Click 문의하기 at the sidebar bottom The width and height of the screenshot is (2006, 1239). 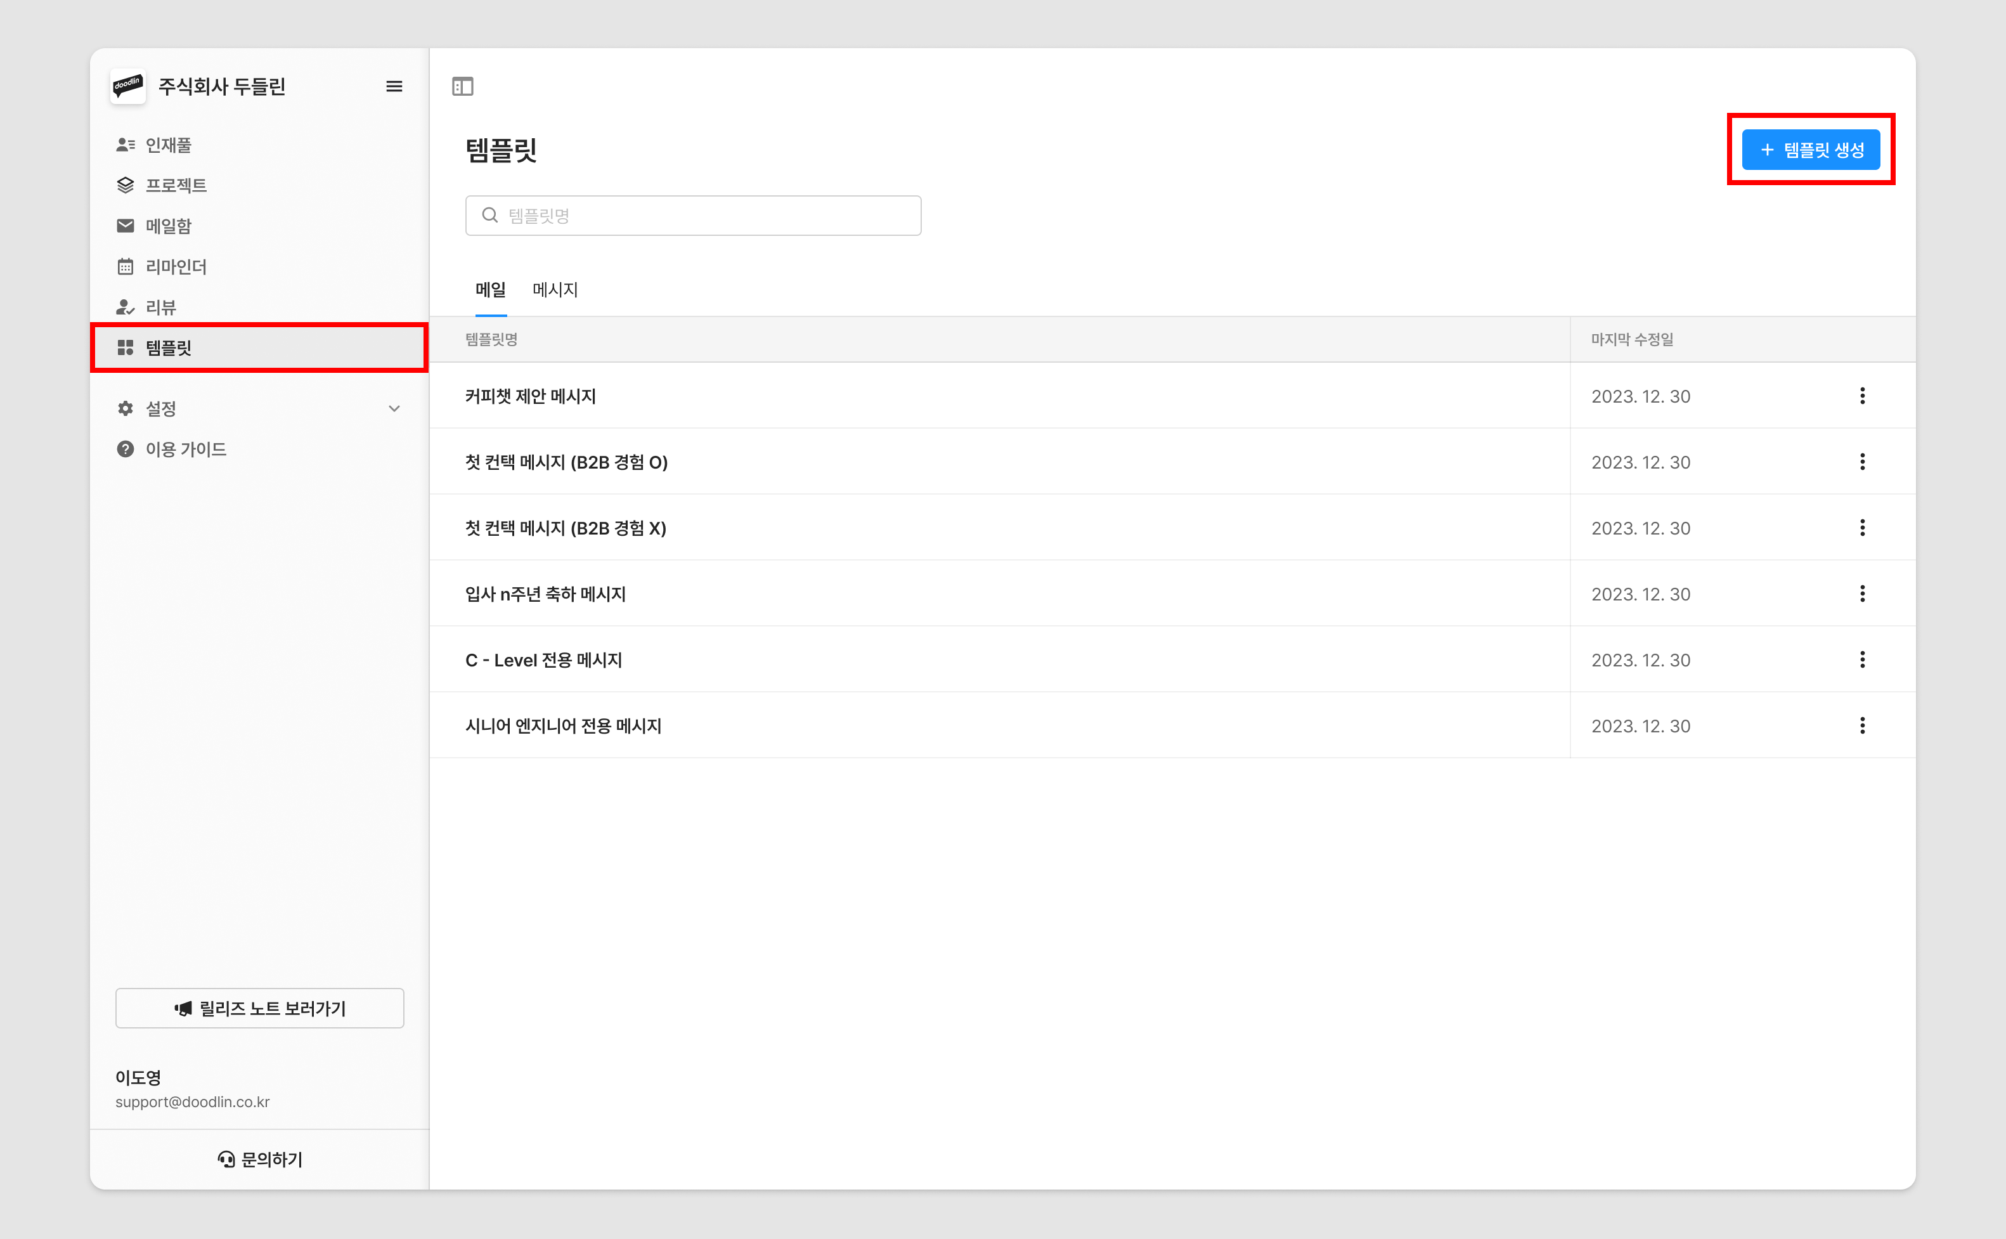pyautogui.click(x=260, y=1158)
